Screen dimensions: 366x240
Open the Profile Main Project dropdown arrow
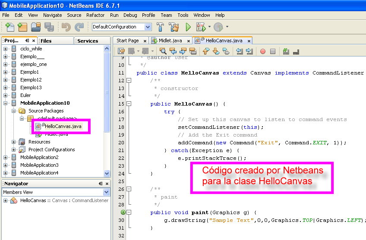pos(227,27)
